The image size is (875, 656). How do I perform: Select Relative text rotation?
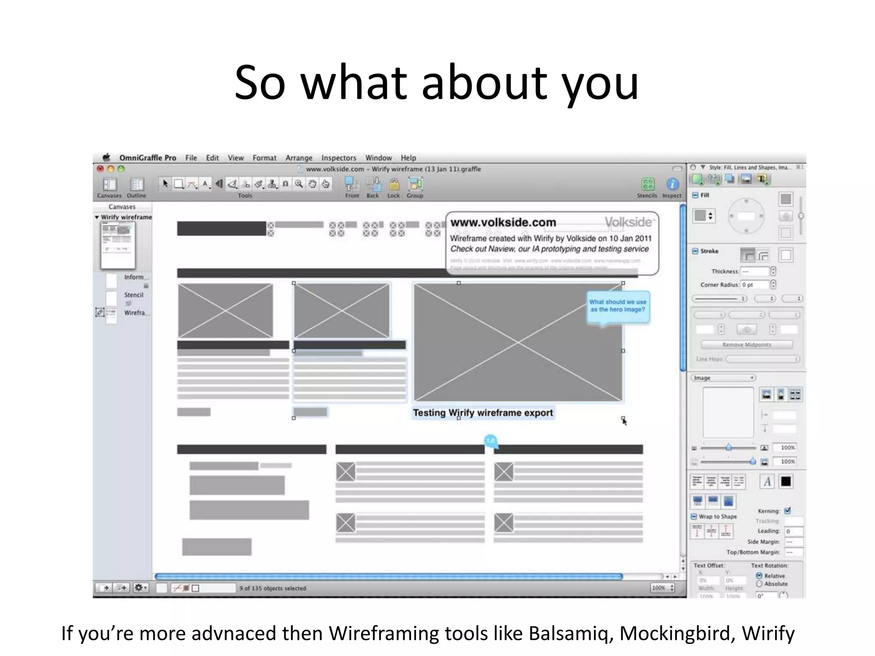[759, 576]
